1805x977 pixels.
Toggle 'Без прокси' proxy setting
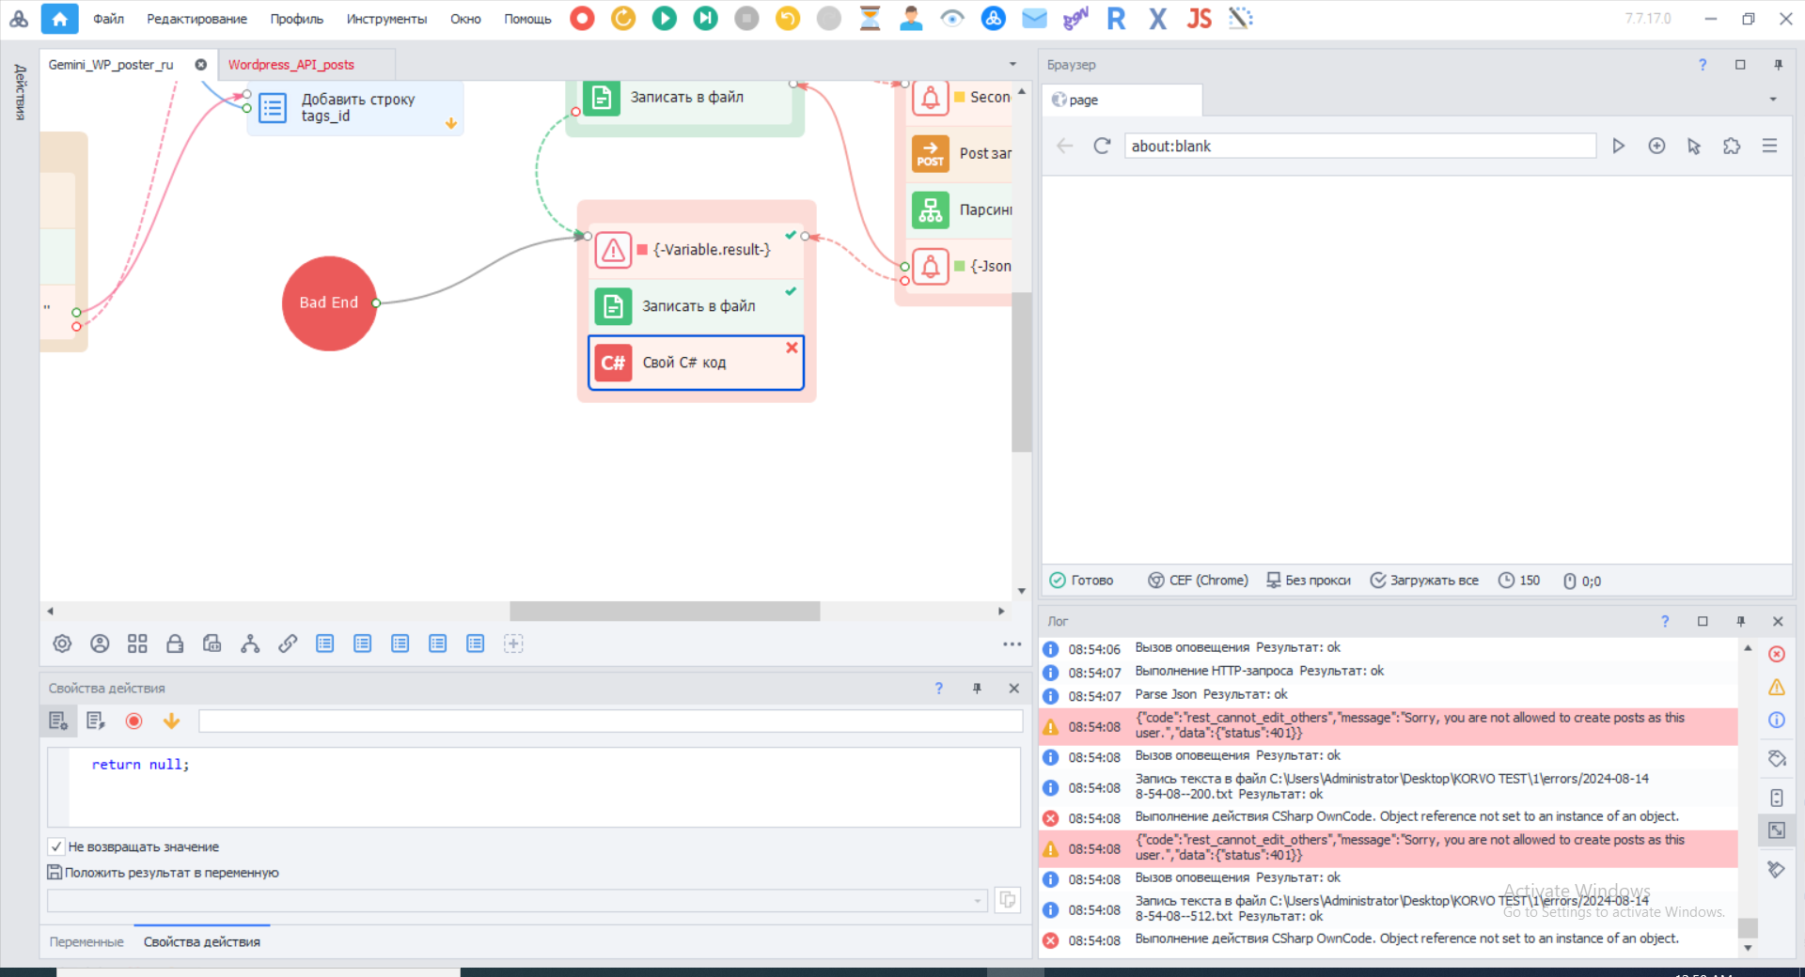(x=1309, y=581)
